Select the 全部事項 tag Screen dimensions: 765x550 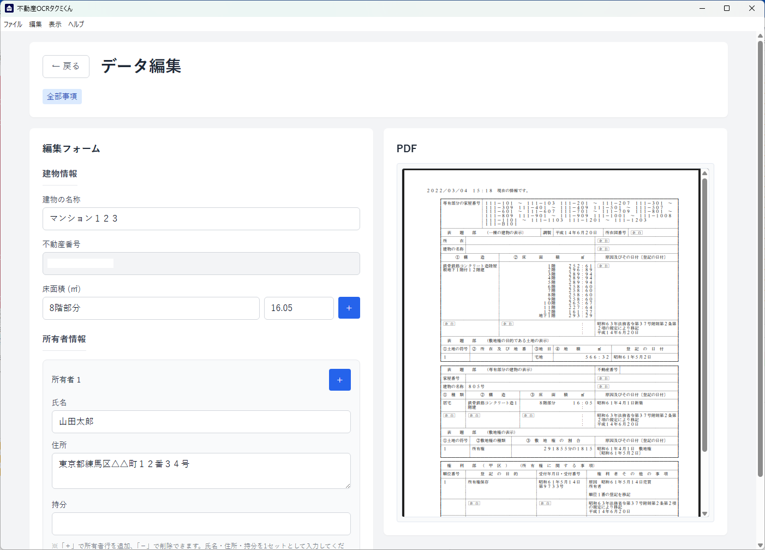pos(62,97)
